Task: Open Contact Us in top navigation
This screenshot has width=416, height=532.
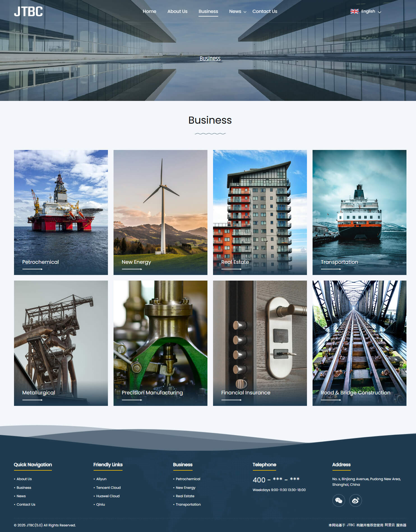Action: (x=265, y=11)
